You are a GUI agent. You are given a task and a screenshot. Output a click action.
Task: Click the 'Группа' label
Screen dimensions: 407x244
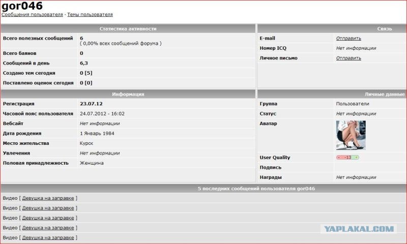269,104
